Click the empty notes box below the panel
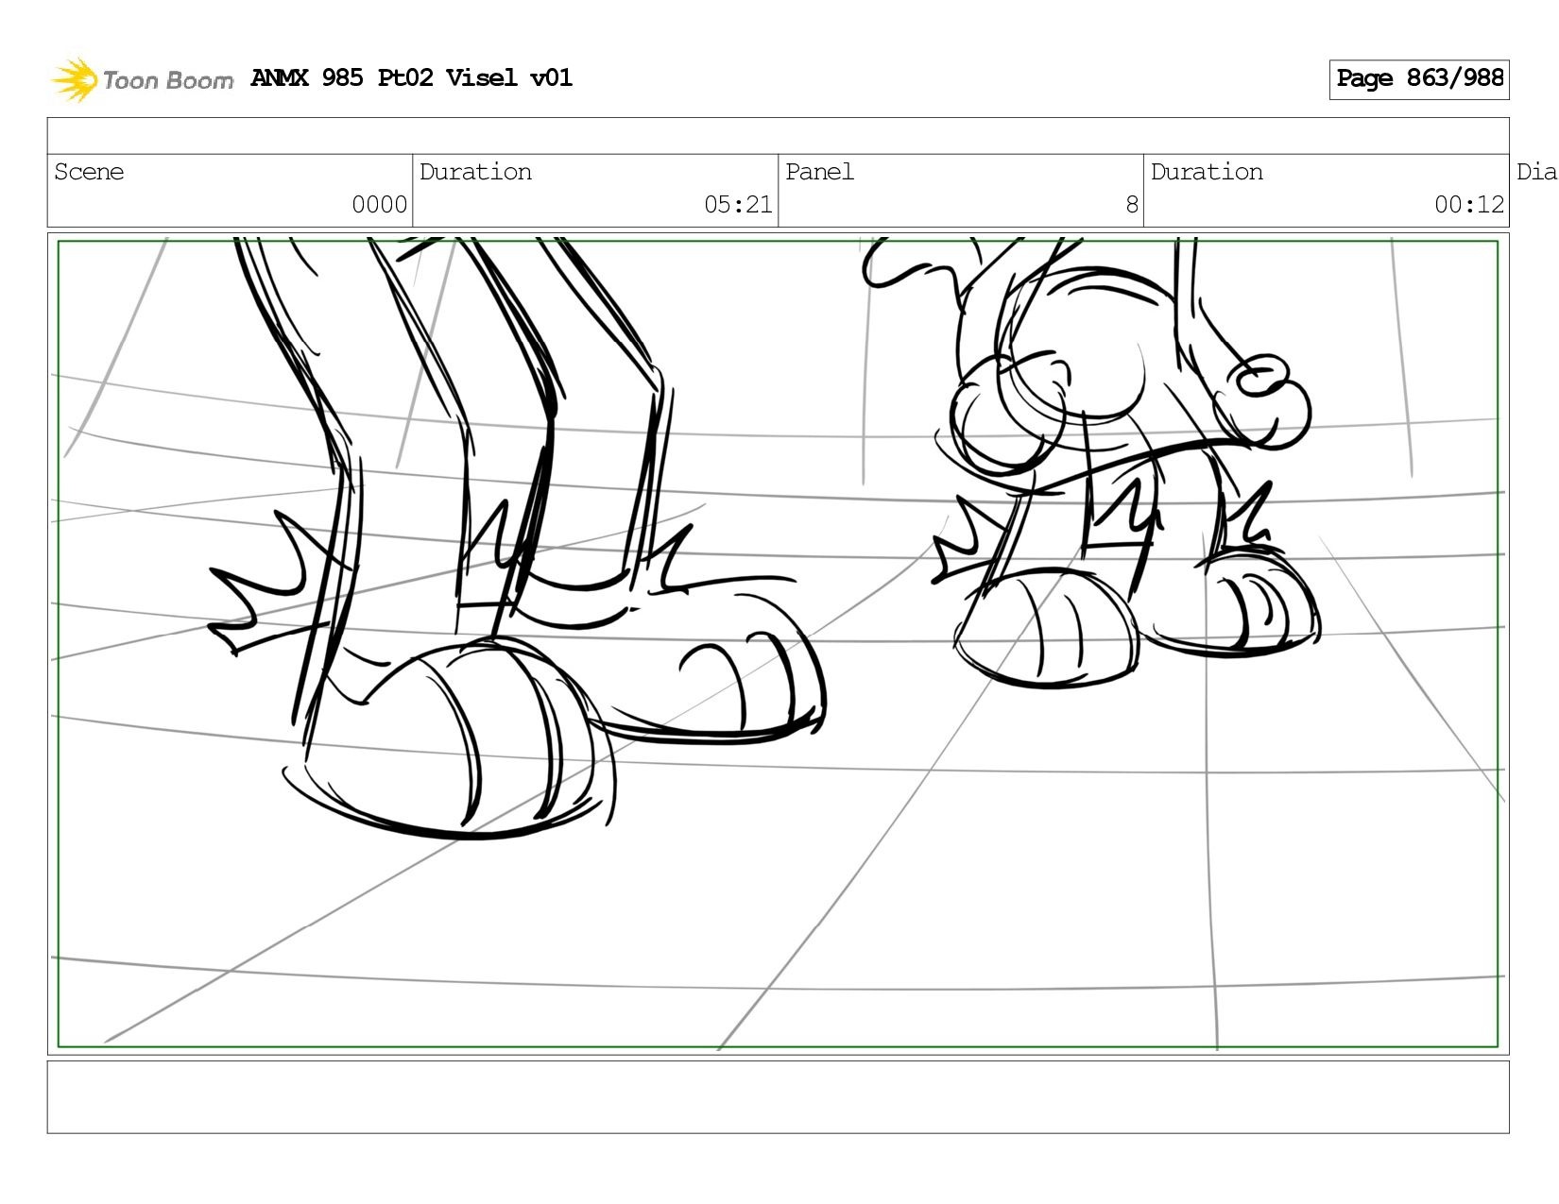 click(778, 1097)
